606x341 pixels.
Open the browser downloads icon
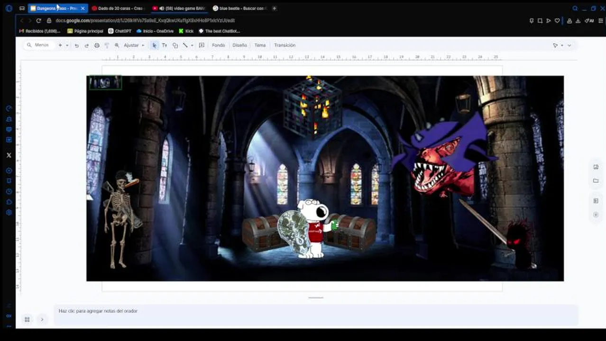578,21
